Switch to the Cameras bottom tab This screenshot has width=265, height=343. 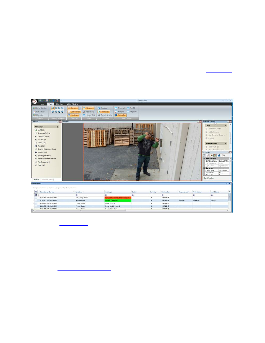[x=36, y=180]
